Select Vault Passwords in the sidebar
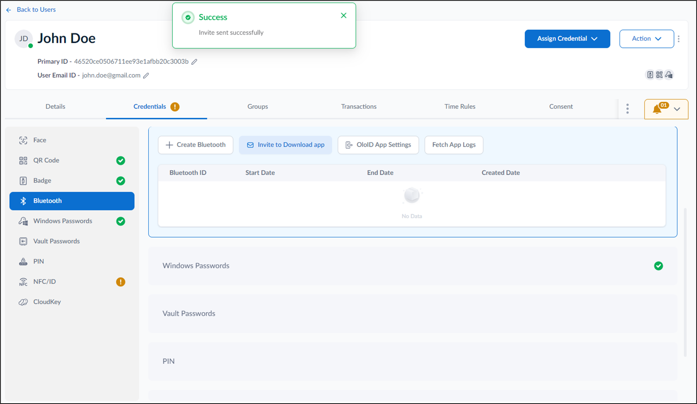 pyautogui.click(x=72, y=241)
